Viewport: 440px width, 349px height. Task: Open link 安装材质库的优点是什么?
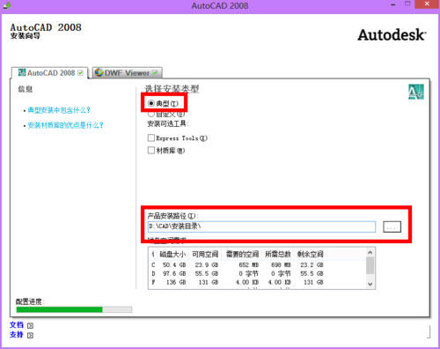pos(65,125)
